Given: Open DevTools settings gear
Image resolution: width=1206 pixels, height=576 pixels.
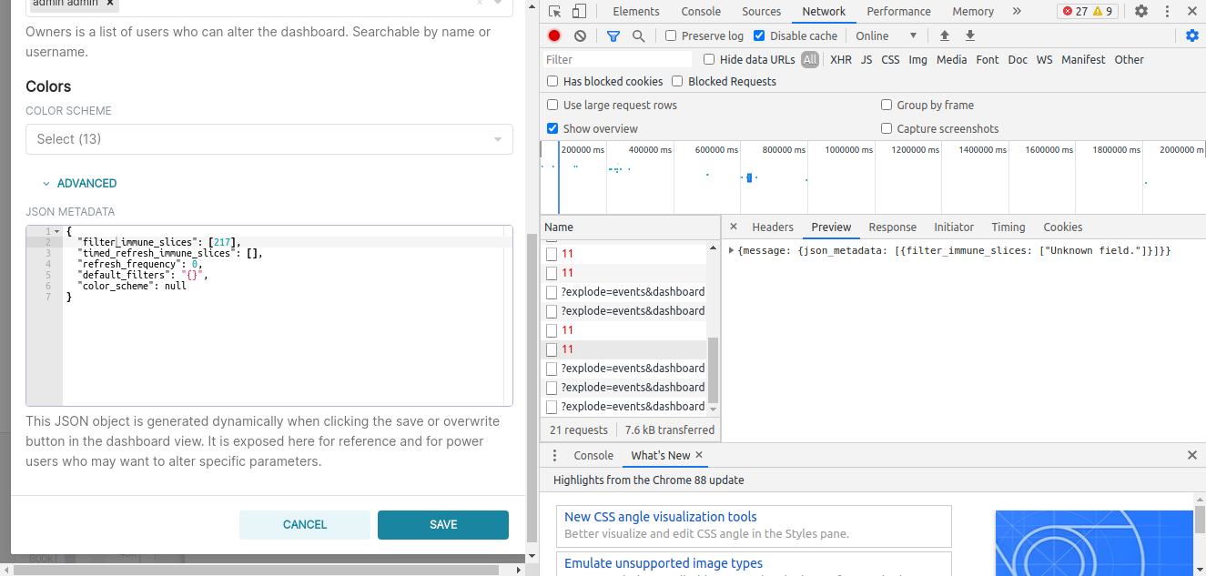Looking at the screenshot, I should coord(1141,12).
